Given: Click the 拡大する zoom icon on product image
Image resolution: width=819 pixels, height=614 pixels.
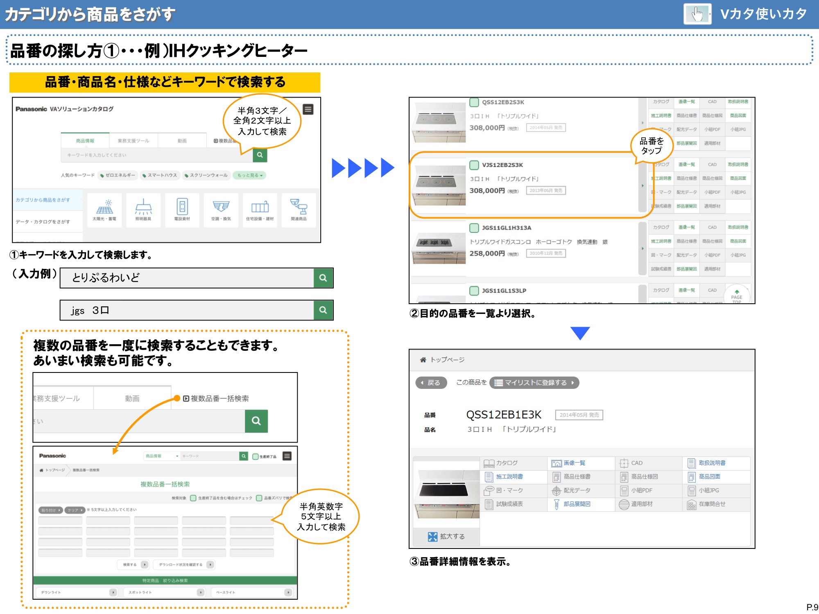Looking at the screenshot, I should click(432, 536).
